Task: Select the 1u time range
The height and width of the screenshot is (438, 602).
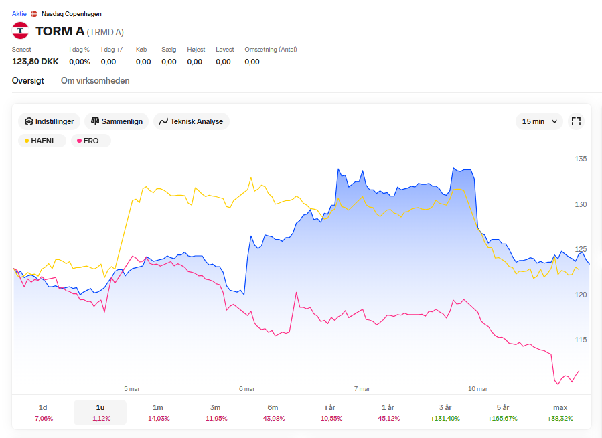Action: (x=100, y=413)
